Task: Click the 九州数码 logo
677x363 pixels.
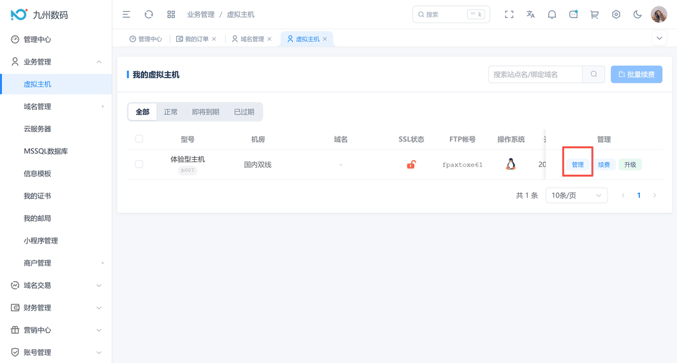Action: click(x=39, y=14)
